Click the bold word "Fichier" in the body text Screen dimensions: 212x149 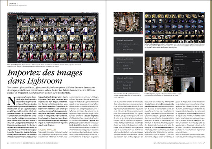click(86, 120)
